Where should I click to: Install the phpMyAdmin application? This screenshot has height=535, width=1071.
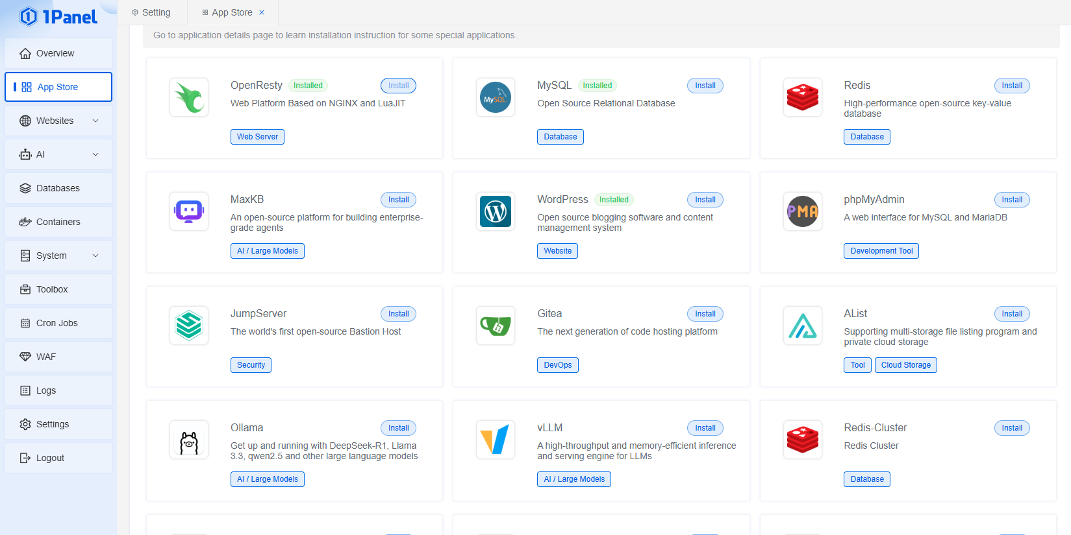1012,200
